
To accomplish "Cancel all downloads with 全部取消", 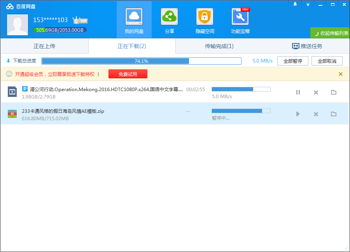I will (327, 61).
